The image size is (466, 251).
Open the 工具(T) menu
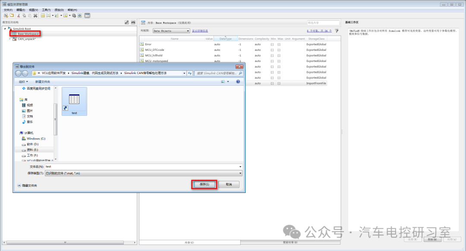46,9
